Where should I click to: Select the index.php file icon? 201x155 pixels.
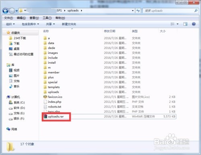(x=45, y=102)
